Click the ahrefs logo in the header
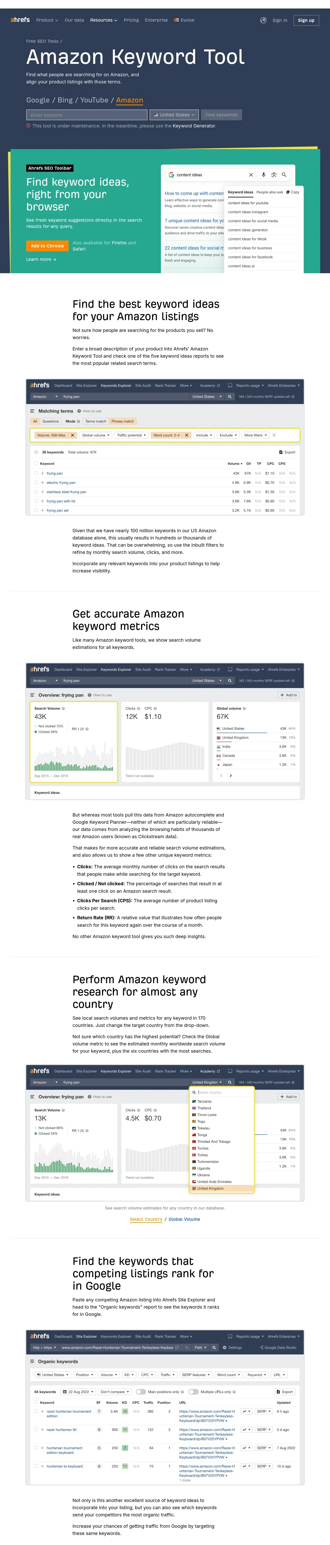 (x=20, y=20)
